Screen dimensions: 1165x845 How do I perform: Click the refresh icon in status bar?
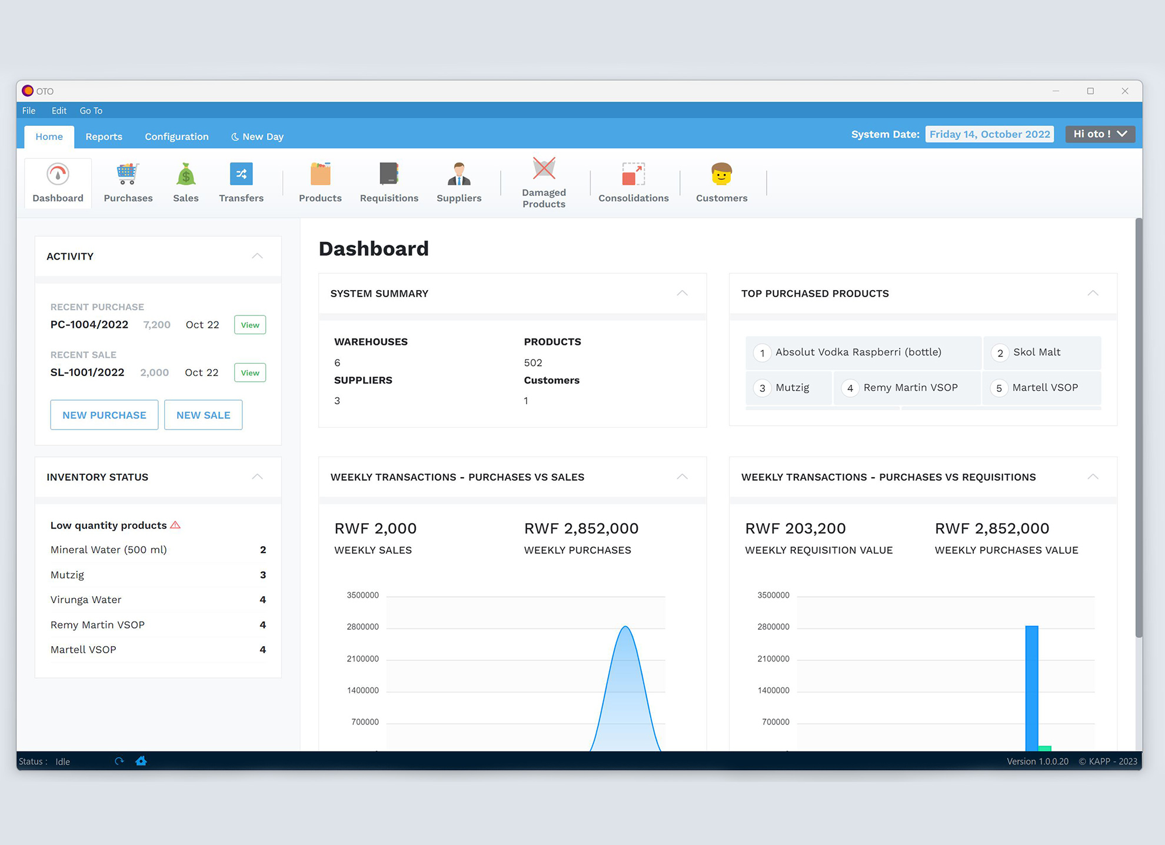click(119, 761)
